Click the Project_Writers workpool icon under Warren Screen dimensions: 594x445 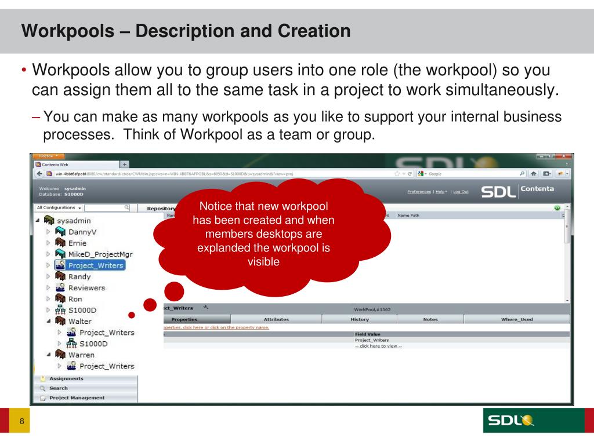click(71, 366)
